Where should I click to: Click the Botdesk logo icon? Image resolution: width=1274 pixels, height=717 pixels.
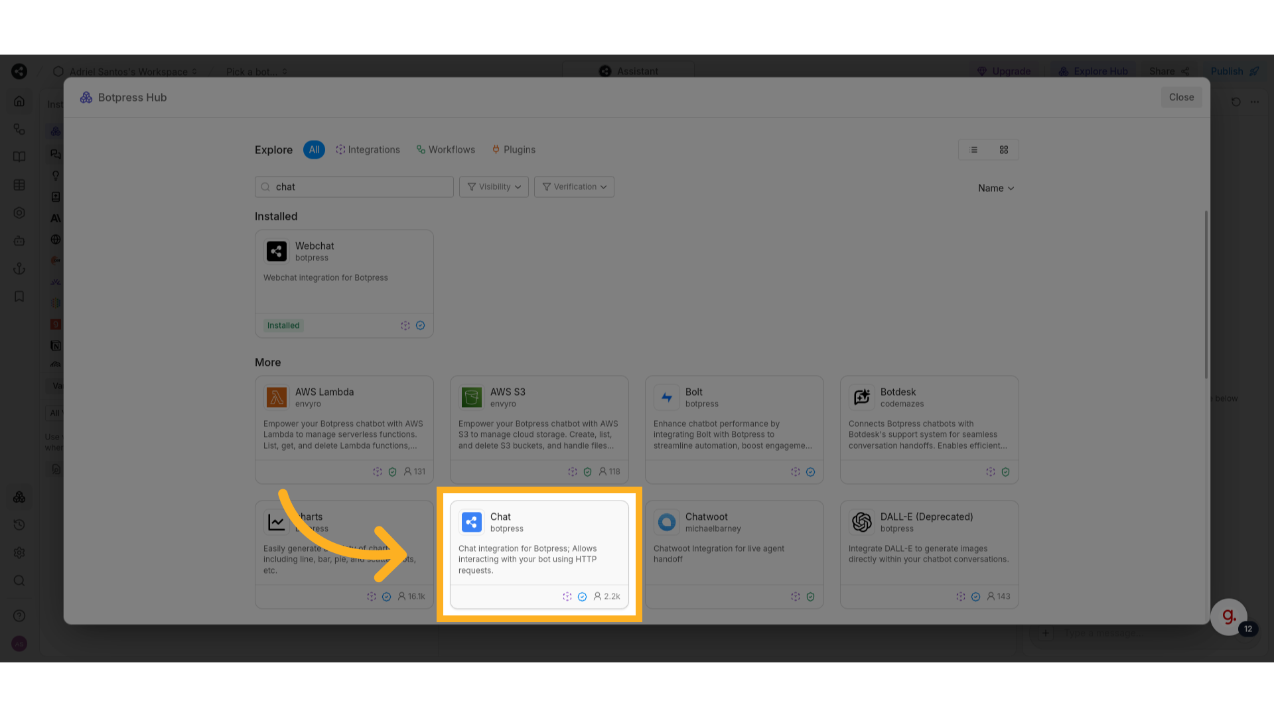pyautogui.click(x=861, y=397)
